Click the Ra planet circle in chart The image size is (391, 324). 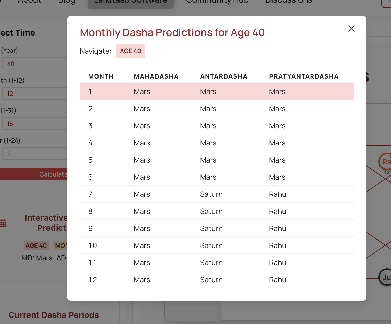(385, 162)
